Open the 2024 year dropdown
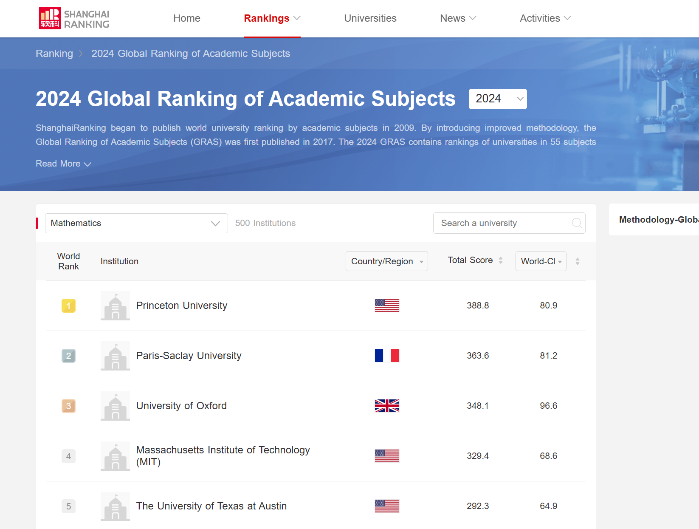699x529 pixels. 498,99
